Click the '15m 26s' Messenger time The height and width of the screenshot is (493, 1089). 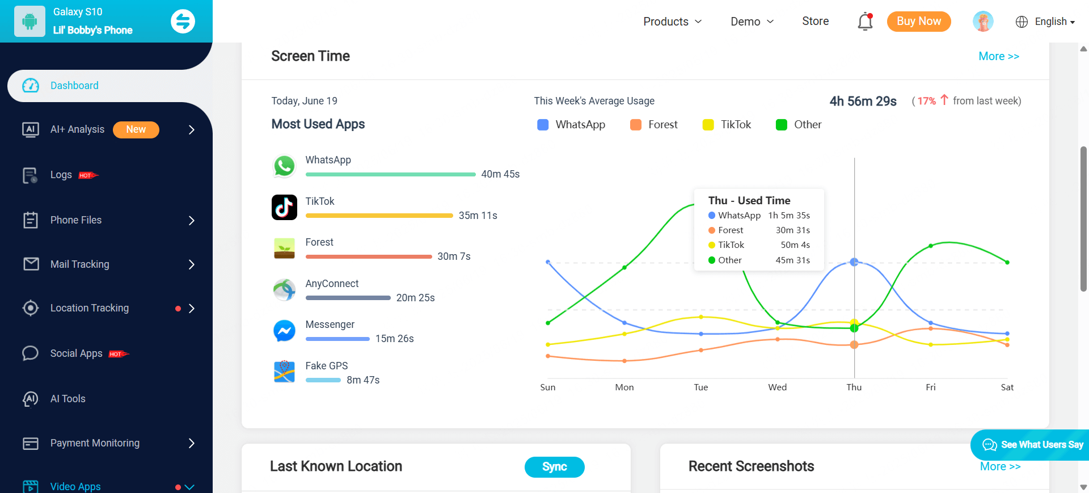[x=395, y=339]
